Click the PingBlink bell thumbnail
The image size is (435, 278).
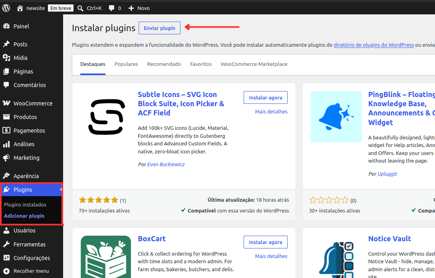tap(336, 117)
